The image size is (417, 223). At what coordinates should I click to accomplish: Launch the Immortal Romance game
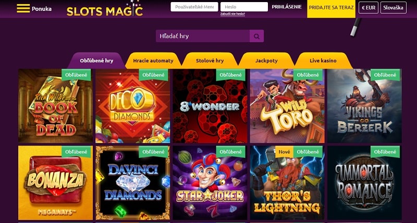pyautogui.click(x=364, y=182)
